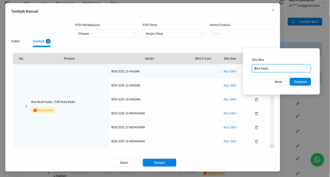Click the BOX SIZE 25 HASAN variant text
The image size is (330, 177).
125,71
